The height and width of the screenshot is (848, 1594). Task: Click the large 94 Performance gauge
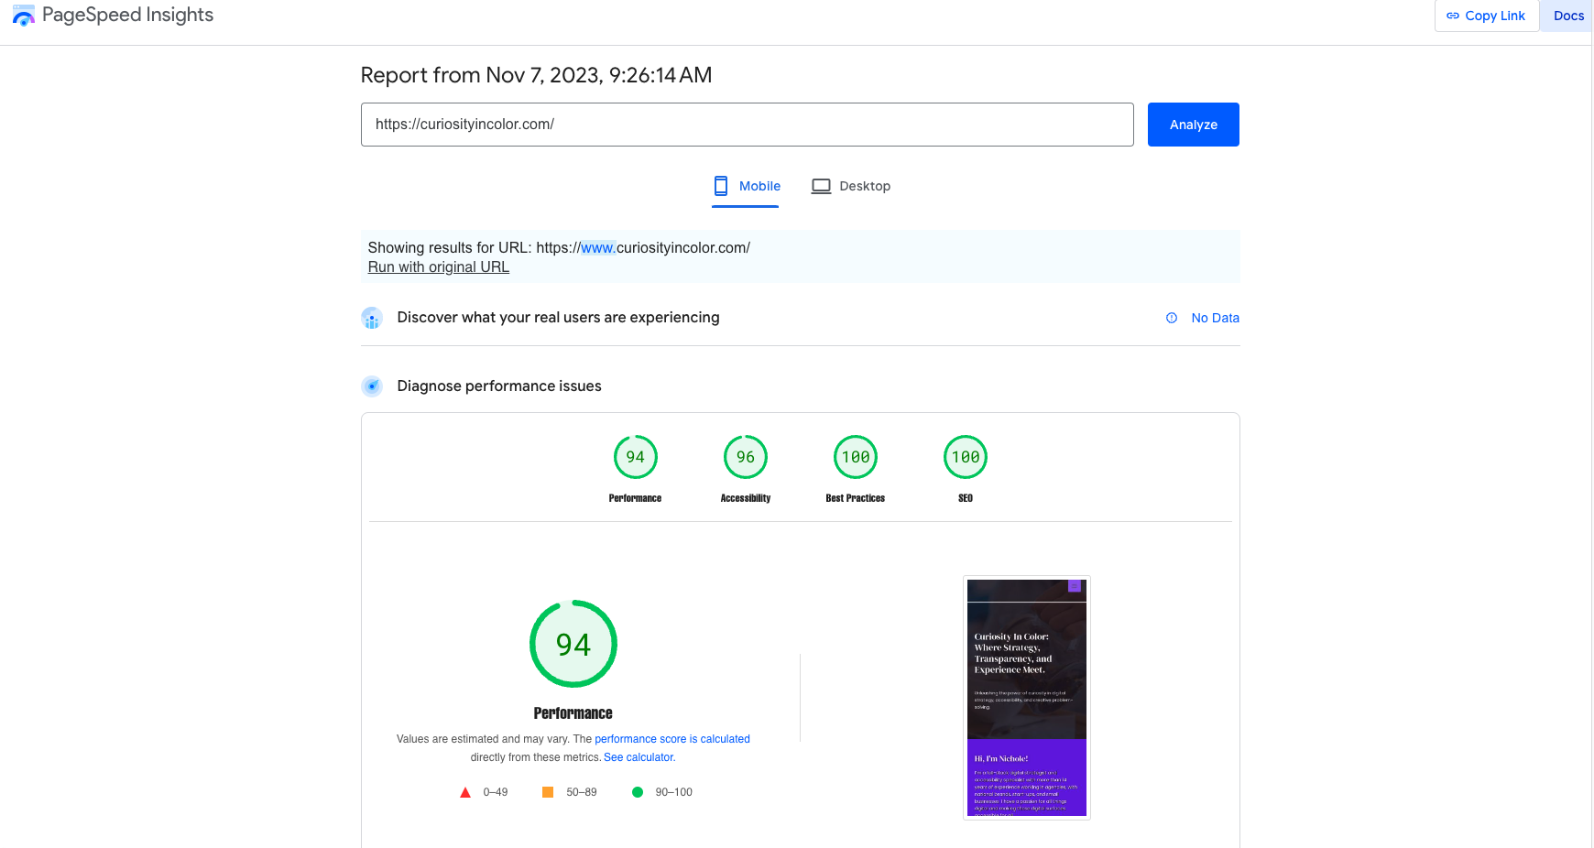(x=573, y=644)
